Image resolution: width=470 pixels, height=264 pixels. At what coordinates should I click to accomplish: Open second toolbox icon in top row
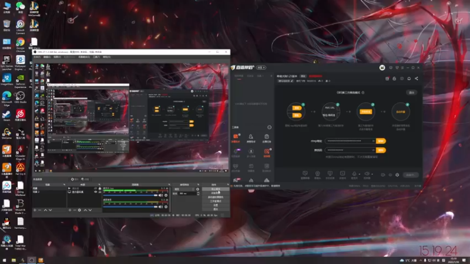tap(251, 137)
